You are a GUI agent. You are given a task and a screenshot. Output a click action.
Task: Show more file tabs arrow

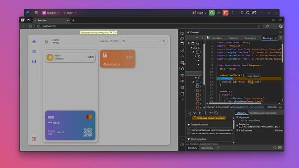[x=280, y=37]
